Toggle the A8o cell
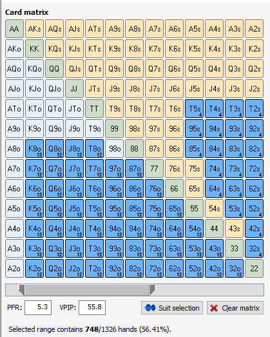Image resolution: width=270 pixels, height=337 pixels. pos(14,149)
